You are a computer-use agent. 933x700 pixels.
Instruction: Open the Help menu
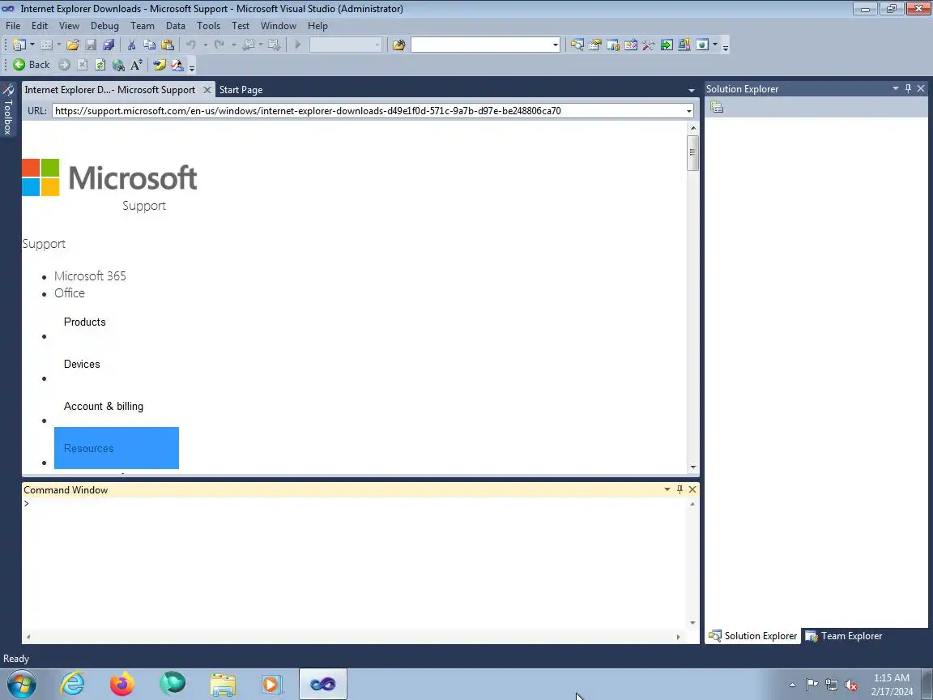(x=317, y=26)
